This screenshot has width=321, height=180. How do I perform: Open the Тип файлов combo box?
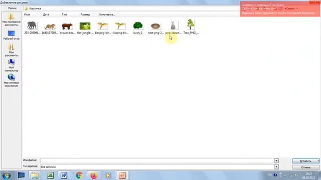[159, 167]
